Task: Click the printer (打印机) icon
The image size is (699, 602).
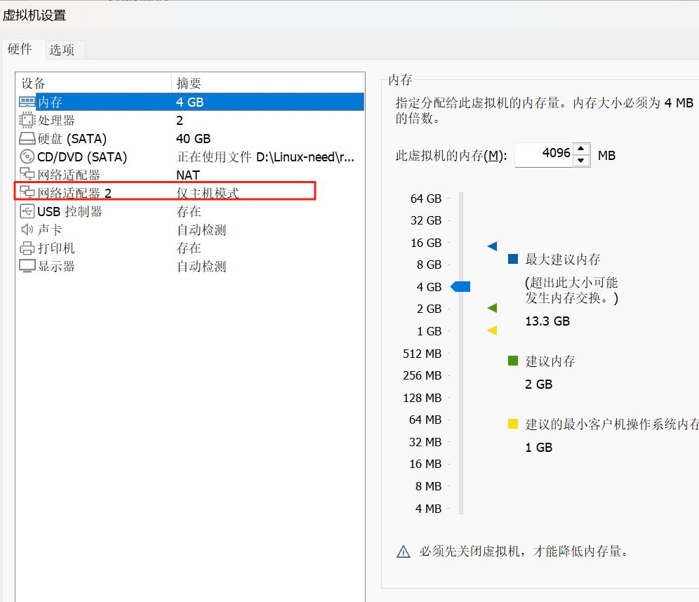Action: coord(27,248)
